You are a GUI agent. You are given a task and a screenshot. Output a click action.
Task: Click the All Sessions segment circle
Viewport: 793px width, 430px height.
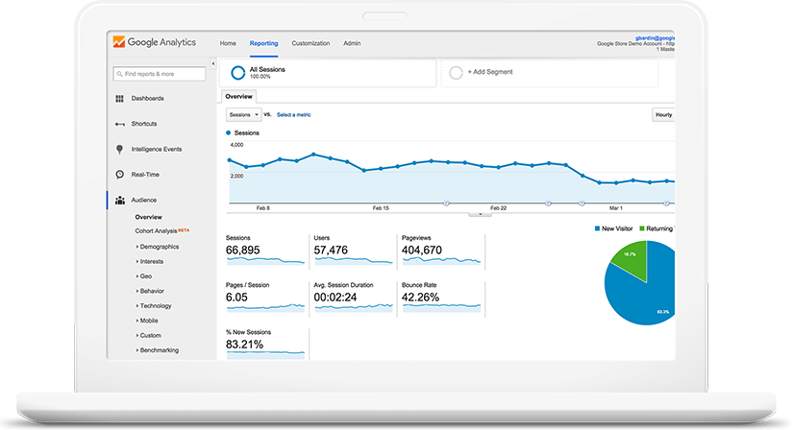point(236,73)
